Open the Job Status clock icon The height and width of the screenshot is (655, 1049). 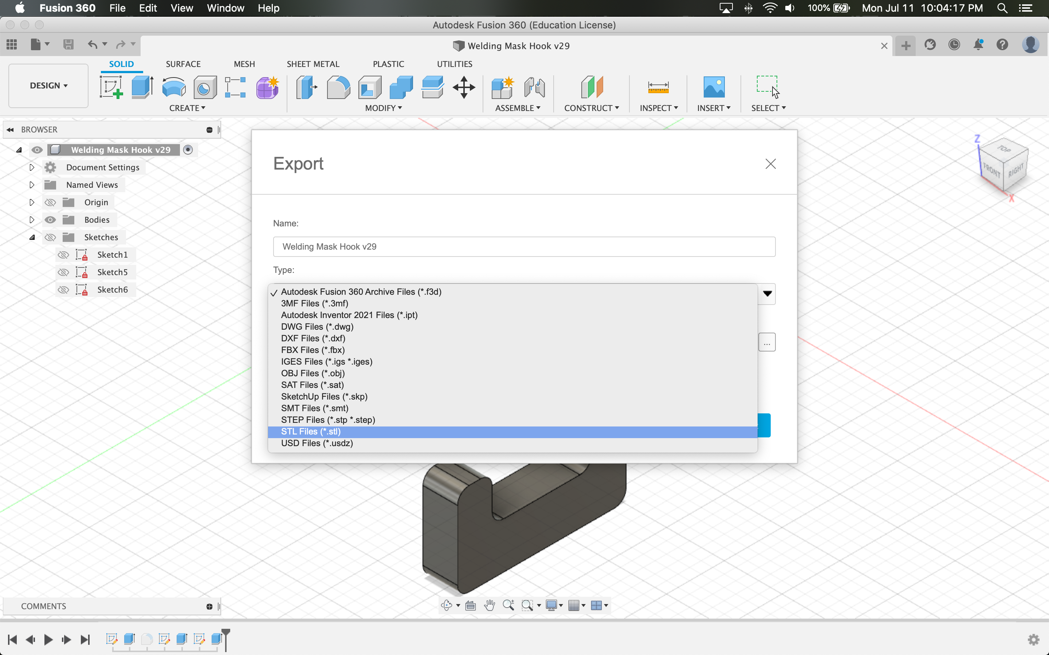point(954,45)
